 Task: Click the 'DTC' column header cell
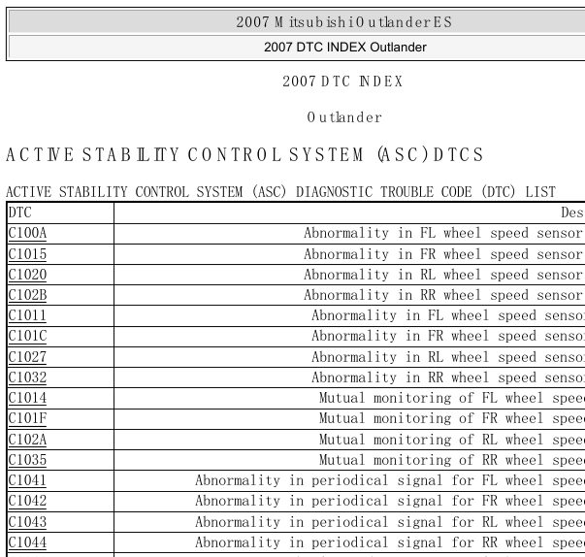click(x=60, y=213)
